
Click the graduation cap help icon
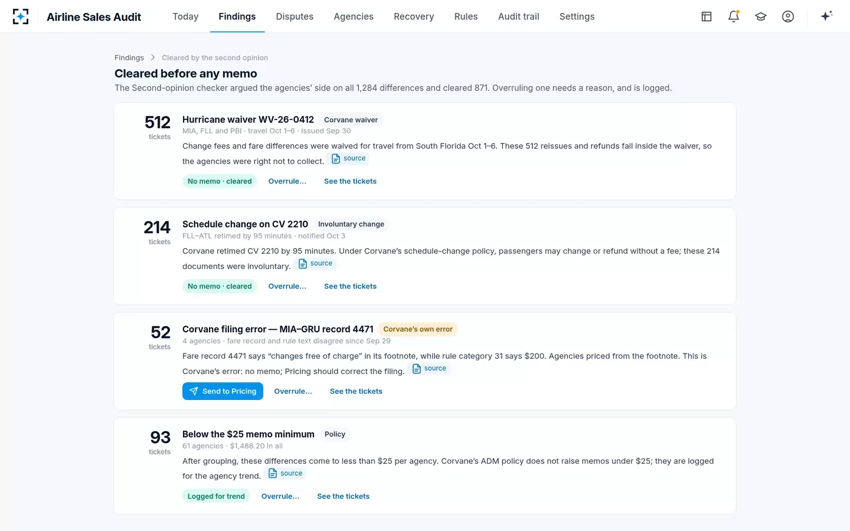click(x=761, y=17)
